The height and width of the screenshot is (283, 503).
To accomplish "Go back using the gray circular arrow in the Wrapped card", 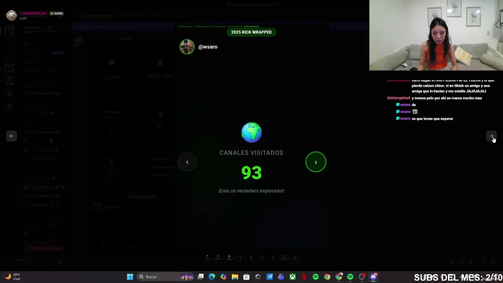I will (x=187, y=162).
